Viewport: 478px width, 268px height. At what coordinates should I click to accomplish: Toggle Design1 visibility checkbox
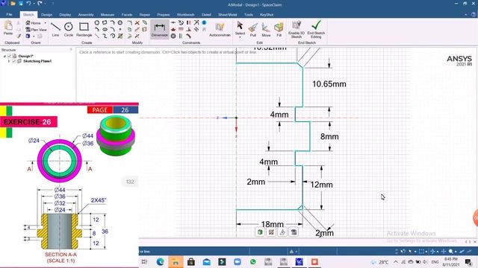[x=9, y=56]
